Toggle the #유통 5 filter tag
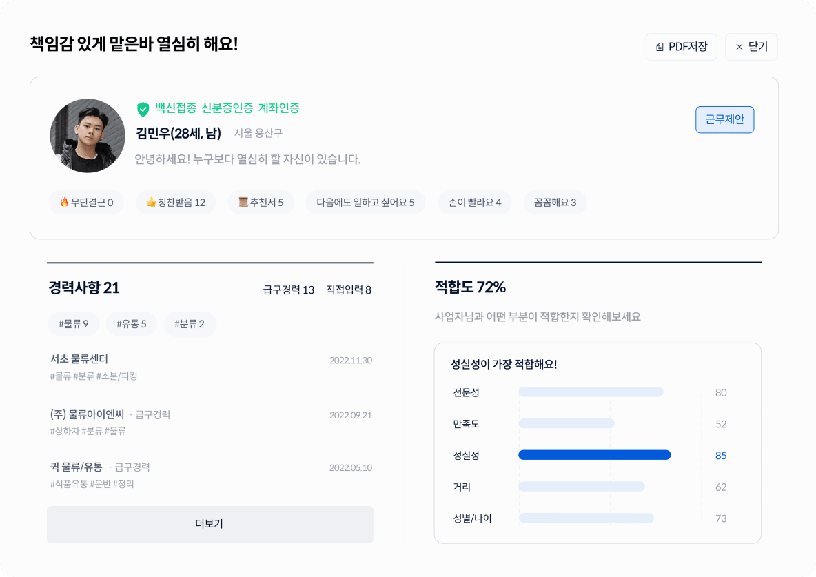This screenshot has width=816, height=577. (x=131, y=324)
